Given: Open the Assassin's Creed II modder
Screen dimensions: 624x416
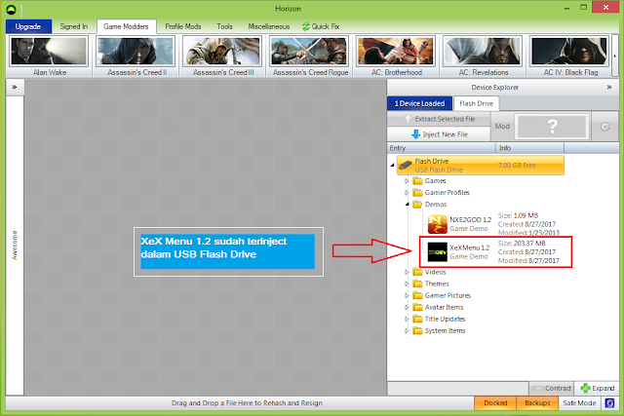Looking at the screenshot, I should pos(136,57).
